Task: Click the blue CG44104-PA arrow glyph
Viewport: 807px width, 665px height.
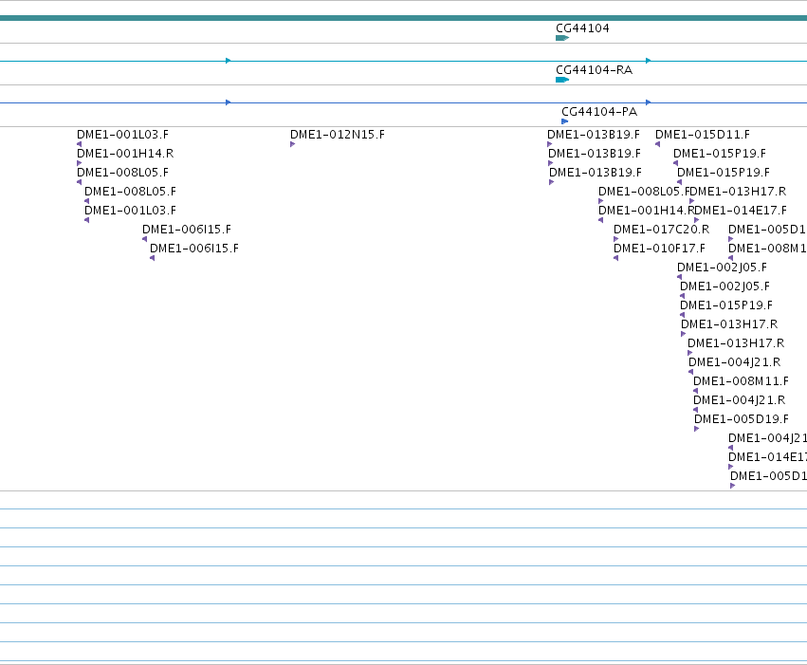Action: point(564,121)
